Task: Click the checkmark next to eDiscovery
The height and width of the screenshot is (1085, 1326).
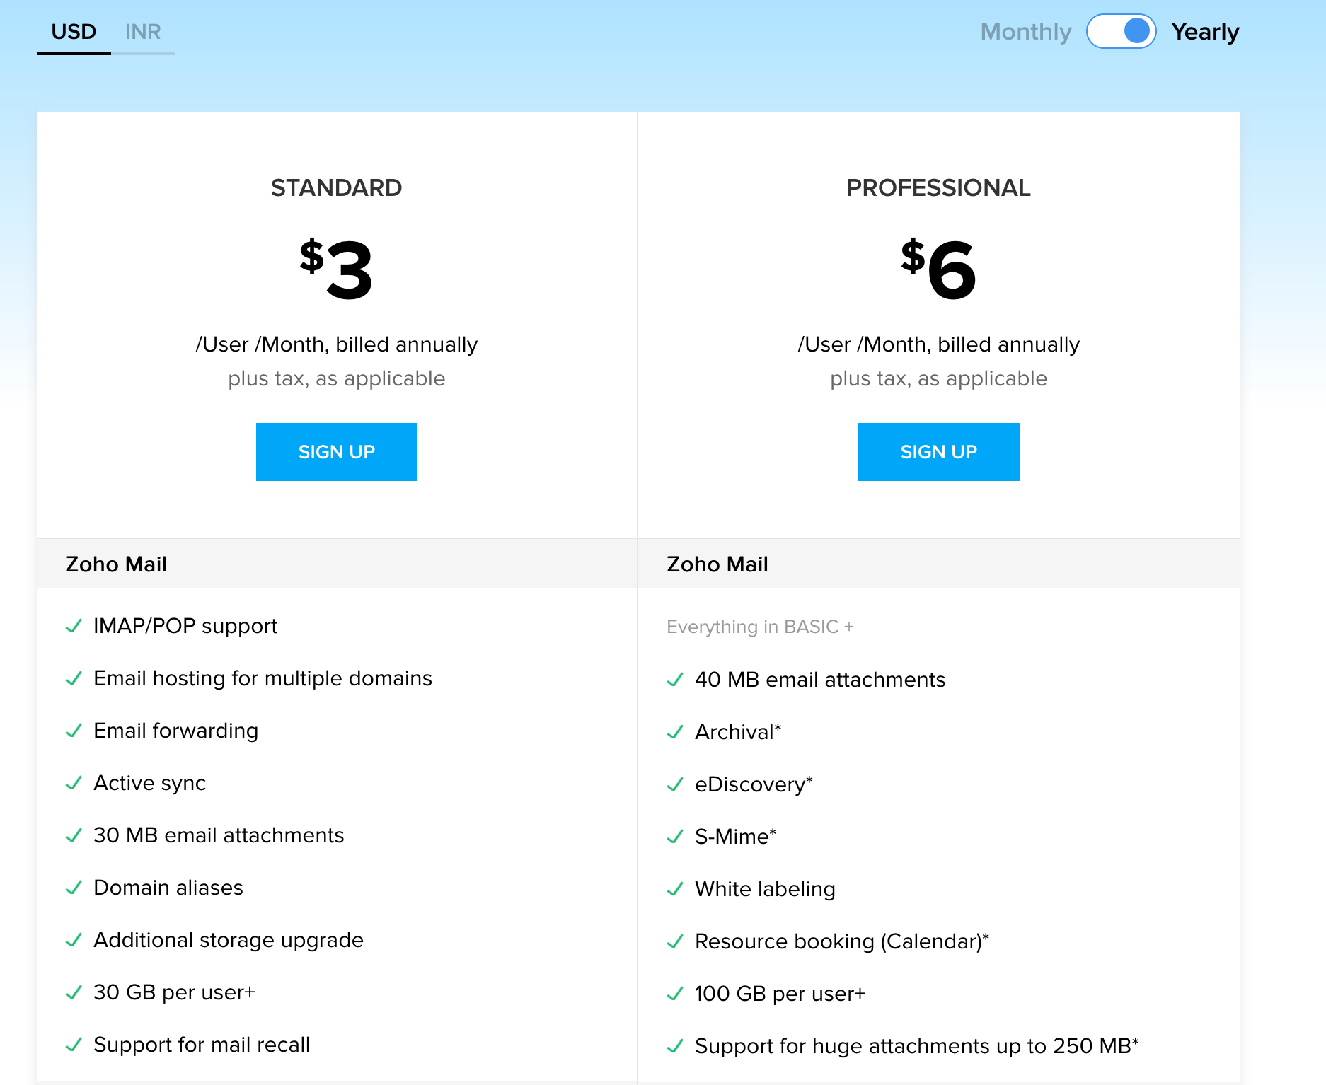Action: click(x=675, y=784)
